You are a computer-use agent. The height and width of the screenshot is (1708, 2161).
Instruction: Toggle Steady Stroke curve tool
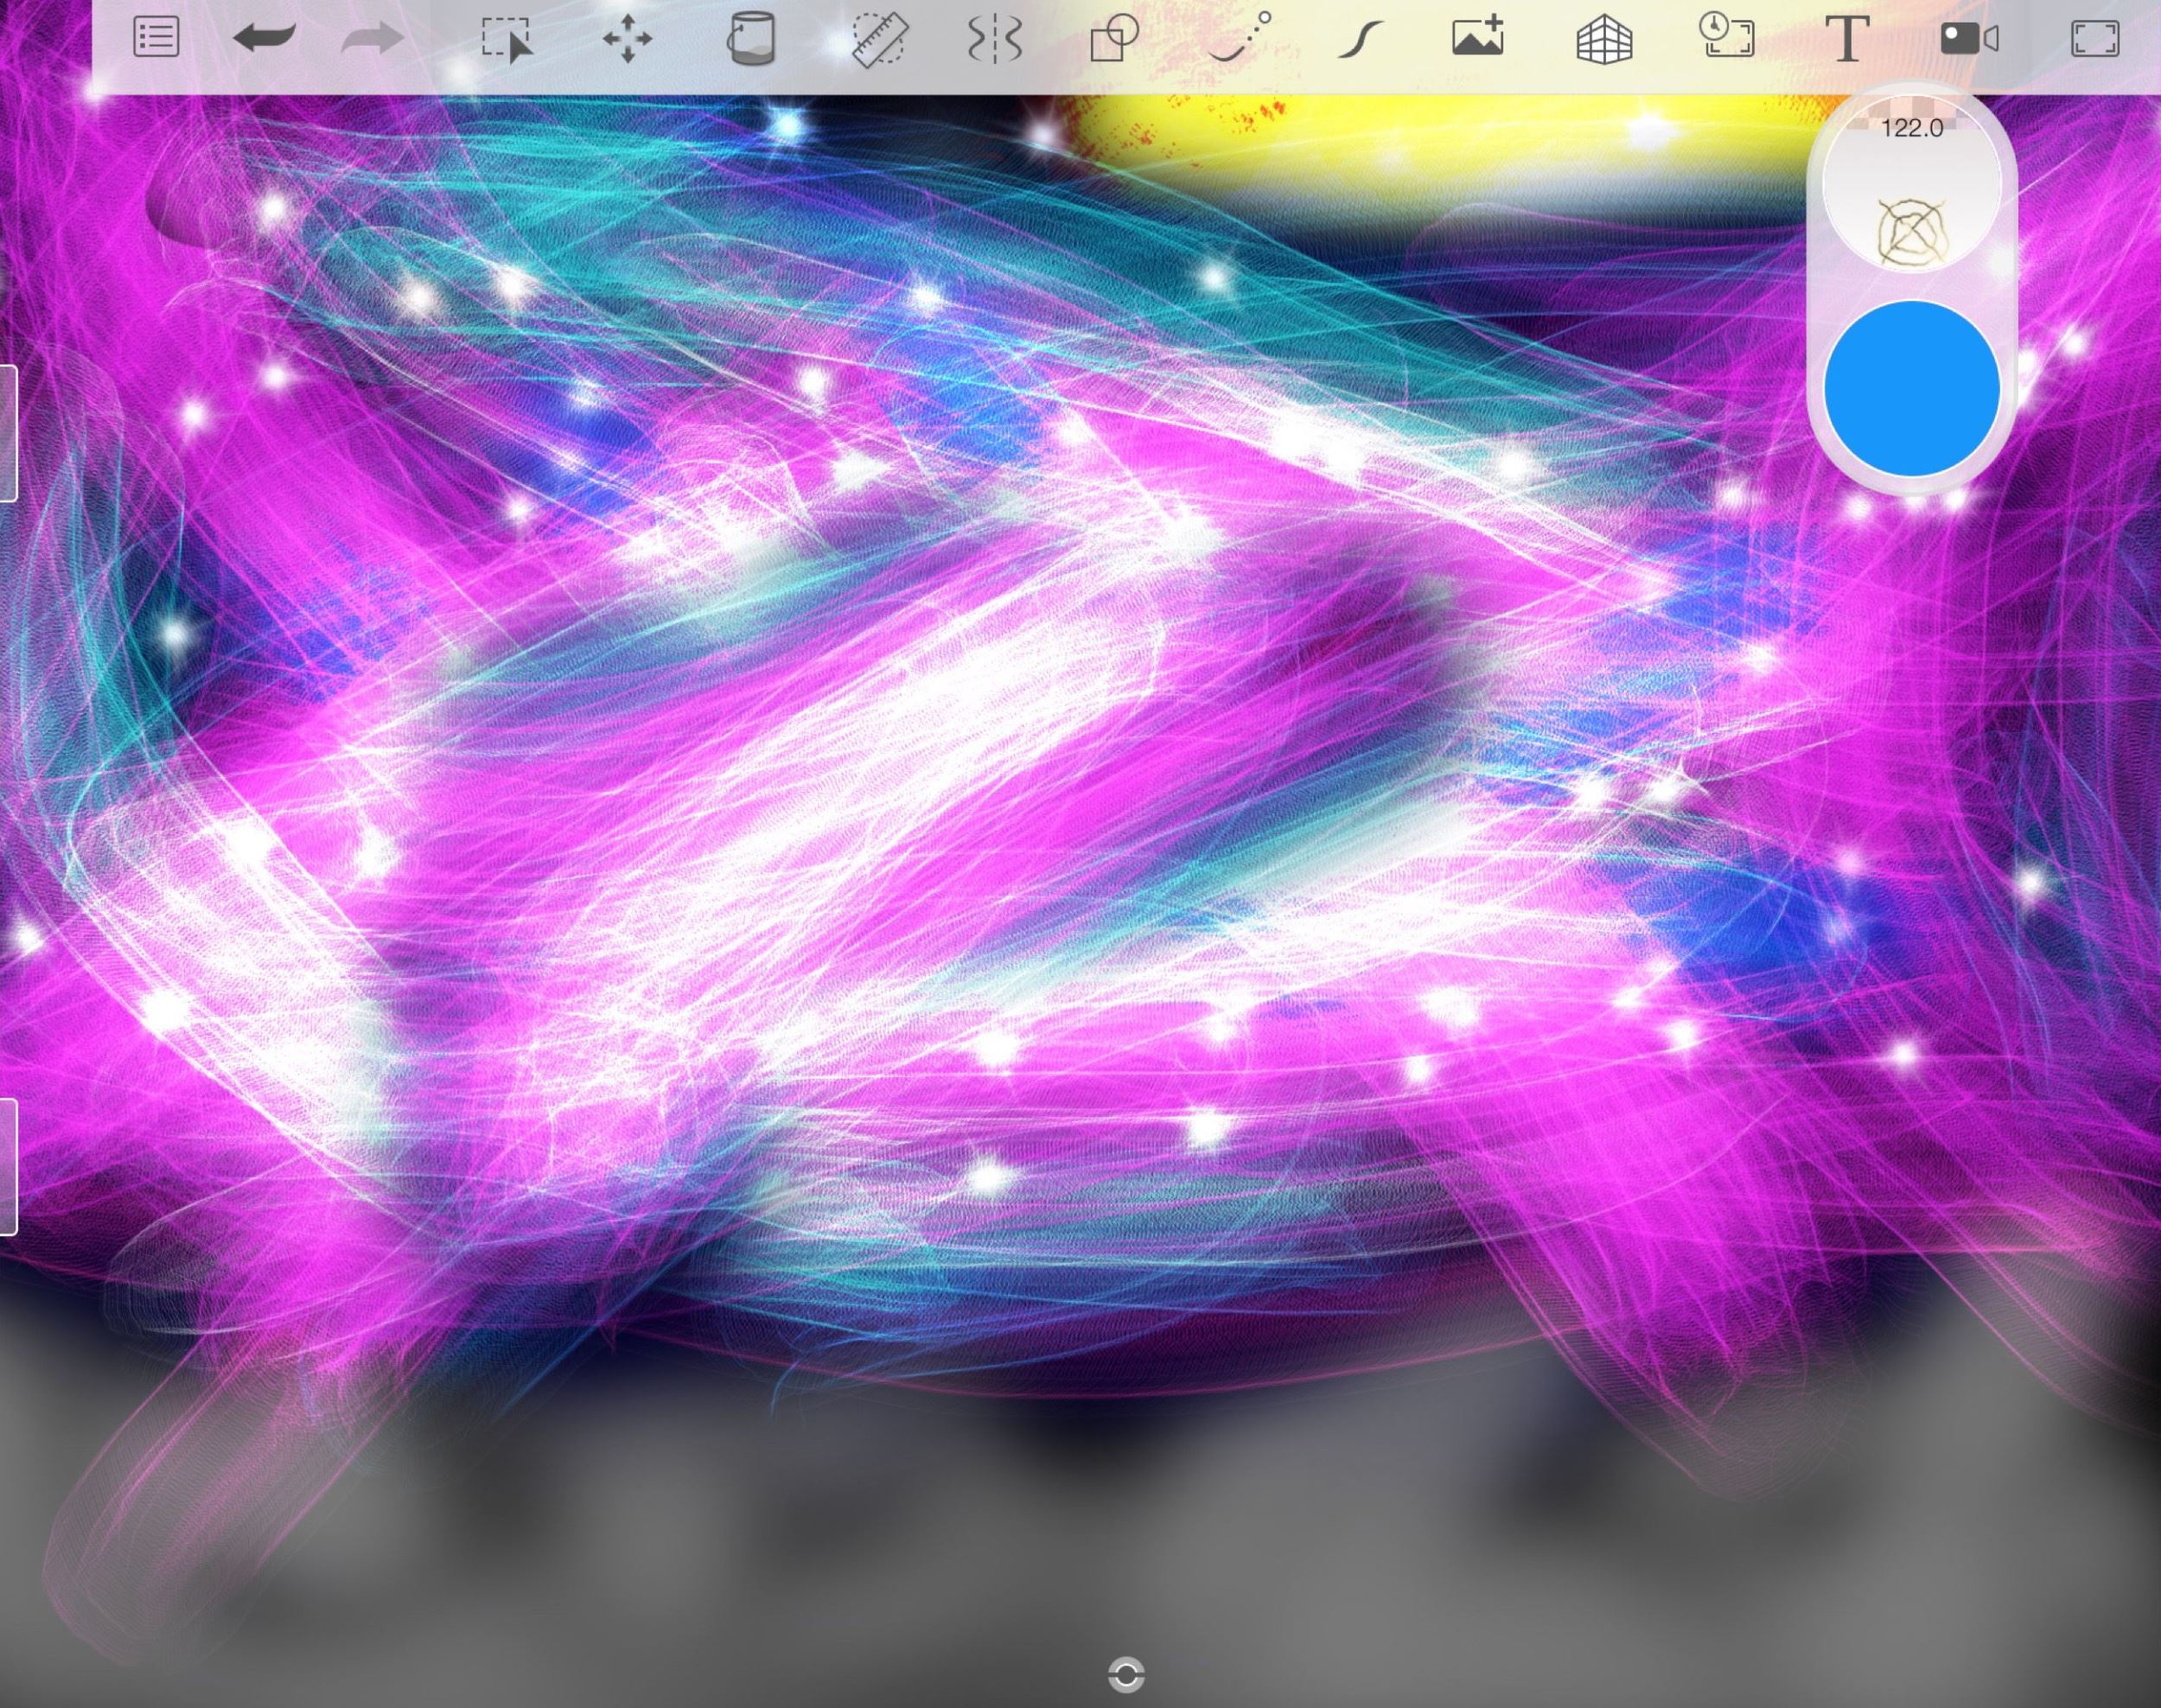point(1361,41)
